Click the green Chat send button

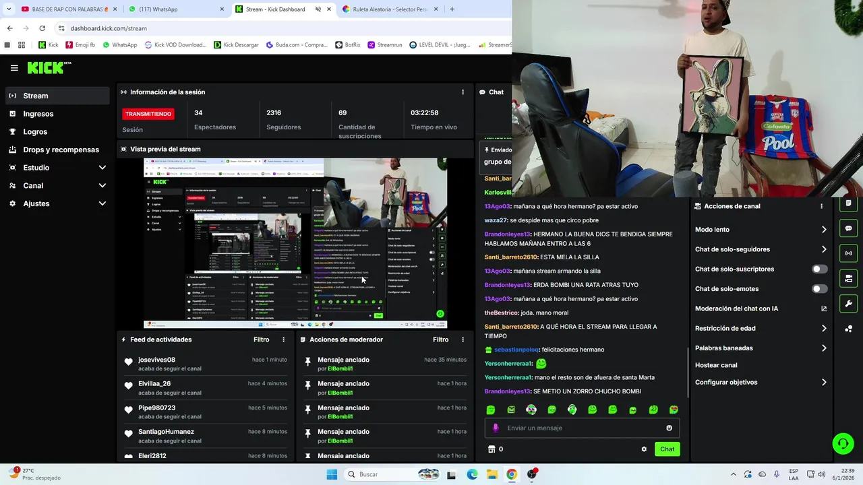667,449
